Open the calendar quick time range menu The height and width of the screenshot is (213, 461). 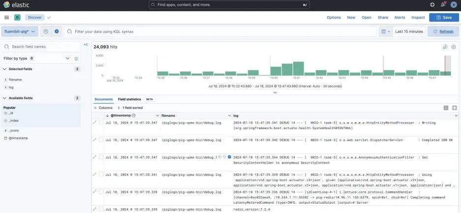point(386,31)
